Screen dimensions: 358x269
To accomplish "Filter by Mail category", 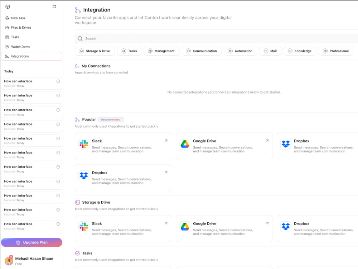I will [x=270, y=51].
